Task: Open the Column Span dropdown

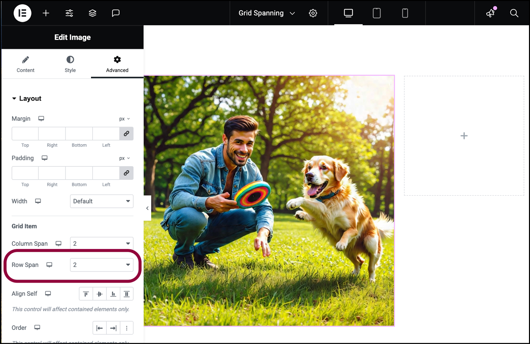Action: click(102, 243)
